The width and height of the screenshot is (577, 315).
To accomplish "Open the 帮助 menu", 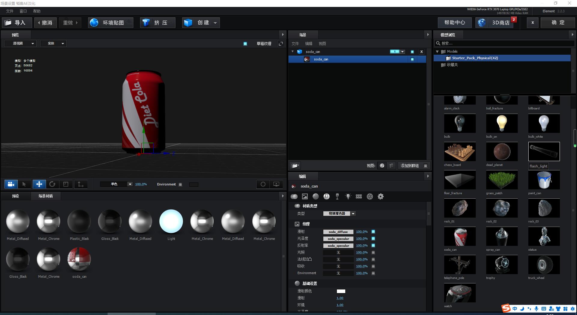I will pyautogui.click(x=37, y=11).
